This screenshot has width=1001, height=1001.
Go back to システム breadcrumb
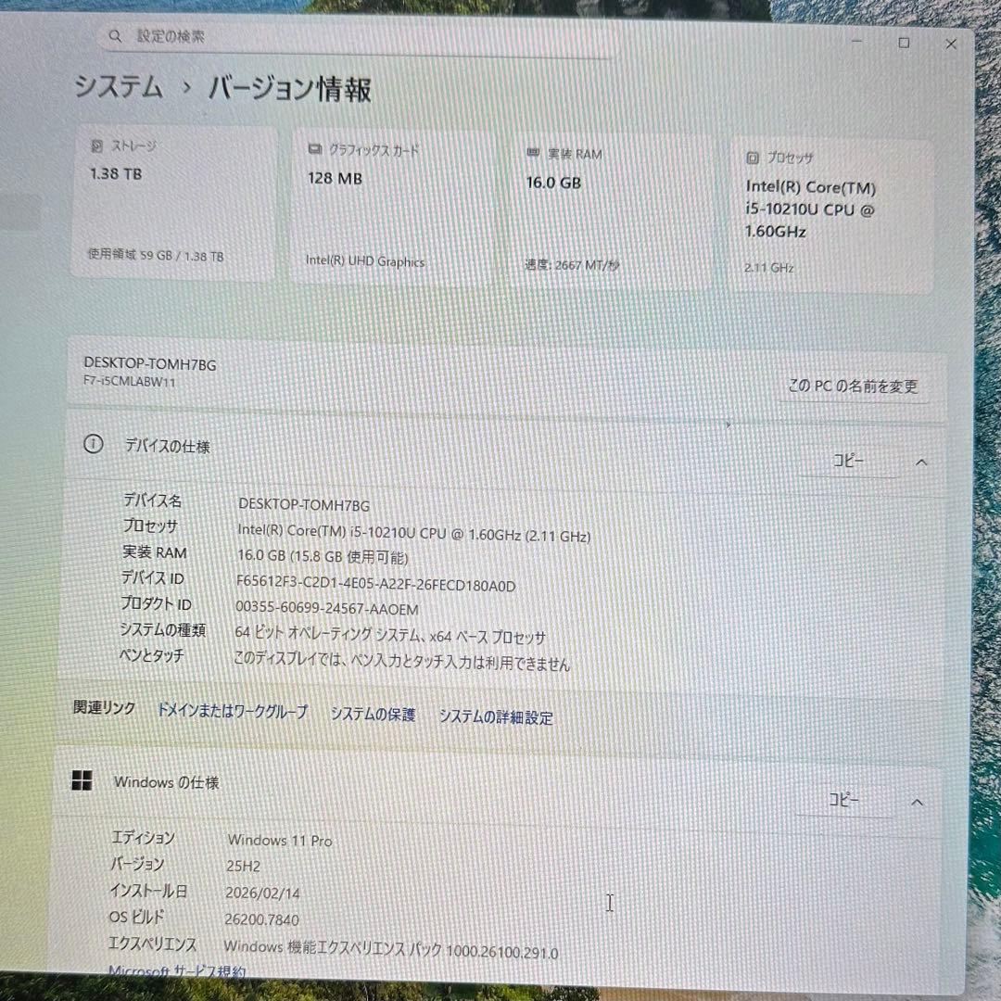(119, 86)
